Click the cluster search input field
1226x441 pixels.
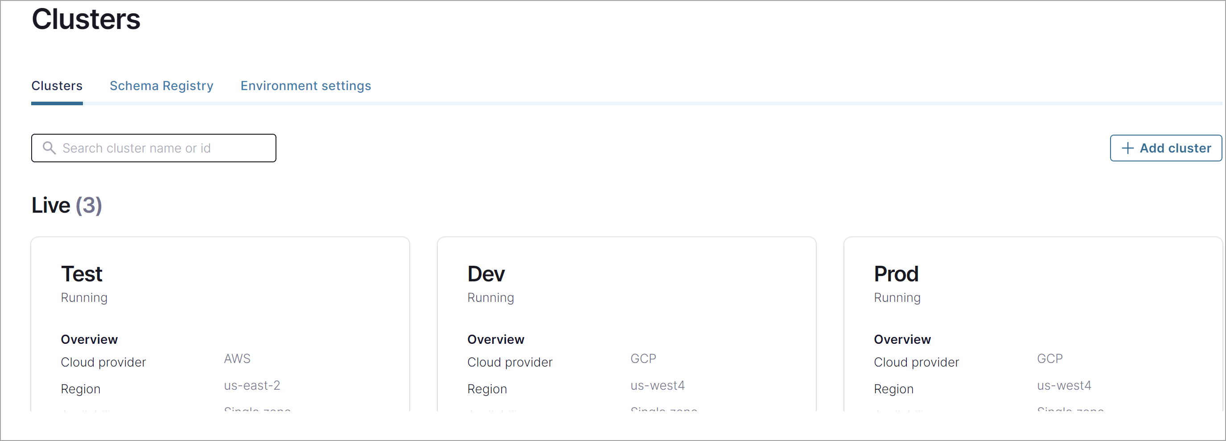point(153,148)
